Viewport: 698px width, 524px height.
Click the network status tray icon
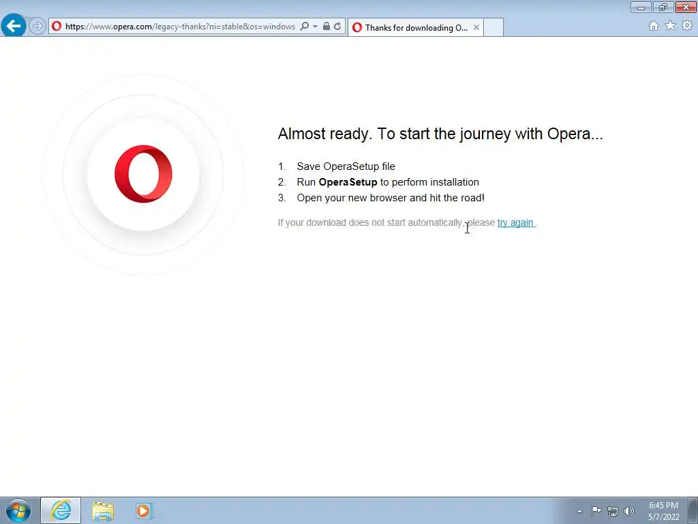(x=613, y=511)
